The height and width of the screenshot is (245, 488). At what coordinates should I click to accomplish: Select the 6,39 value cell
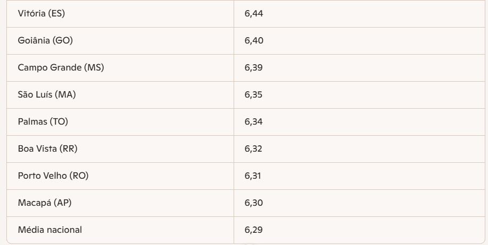[x=254, y=68]
